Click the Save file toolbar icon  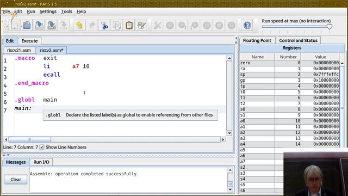[39, 26]
